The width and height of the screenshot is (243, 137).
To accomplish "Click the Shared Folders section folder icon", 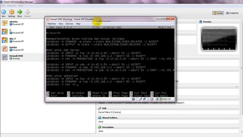I will click(x=99, y=118).
